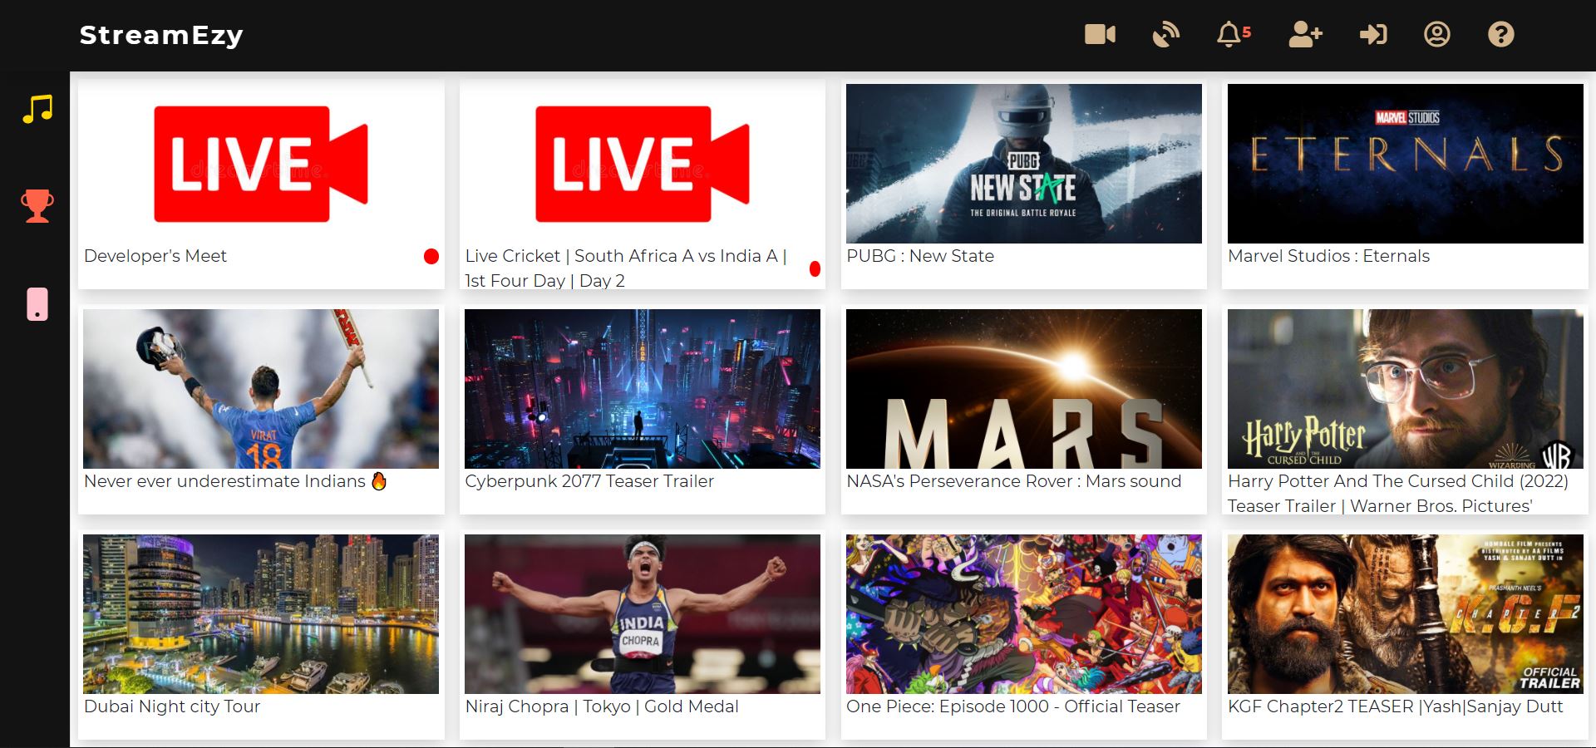Open the help question mark icon
This screenshot has height=748, width=1596.
1500,34
